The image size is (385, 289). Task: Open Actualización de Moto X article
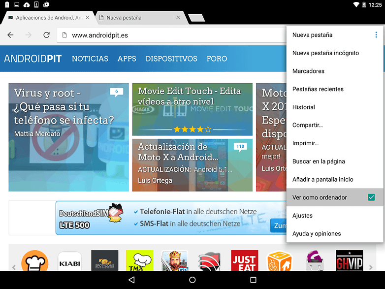(192, 165)
